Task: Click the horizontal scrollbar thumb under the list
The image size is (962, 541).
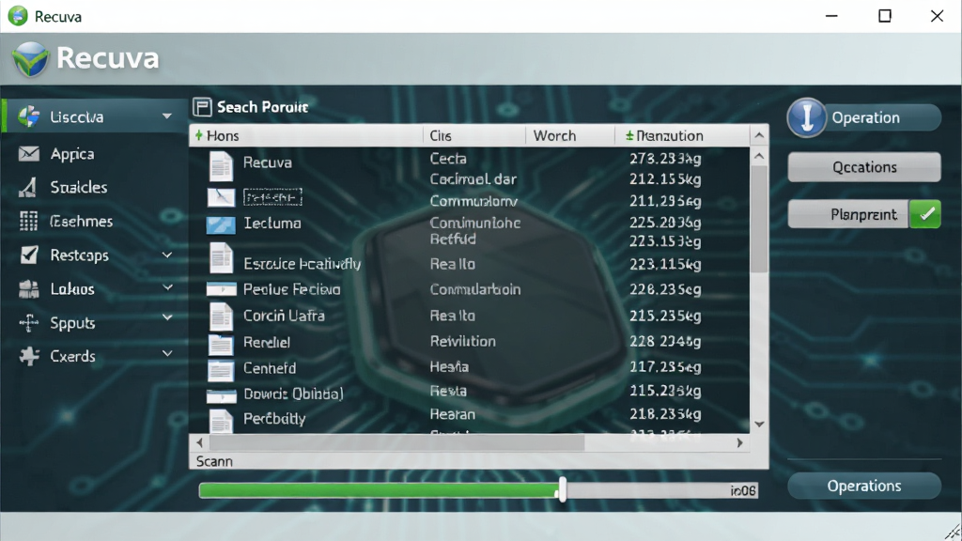Action: tap(396, 442)
